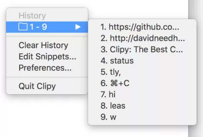The width and height of the screenshot is (203, 137).
Task: Pick history item 7 hi
Action: 142,95
